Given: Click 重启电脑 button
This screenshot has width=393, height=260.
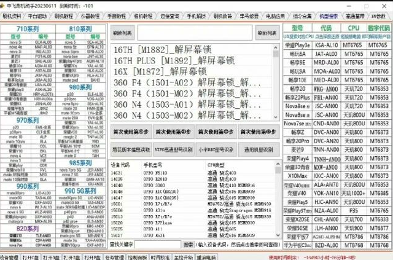Looking at the screenshot, I should [x=206, y=257].
